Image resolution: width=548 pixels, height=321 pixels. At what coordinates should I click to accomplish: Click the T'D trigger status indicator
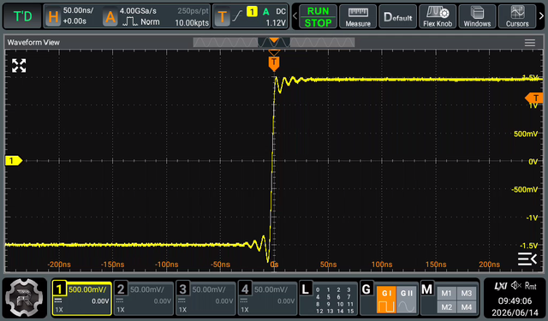22,16
